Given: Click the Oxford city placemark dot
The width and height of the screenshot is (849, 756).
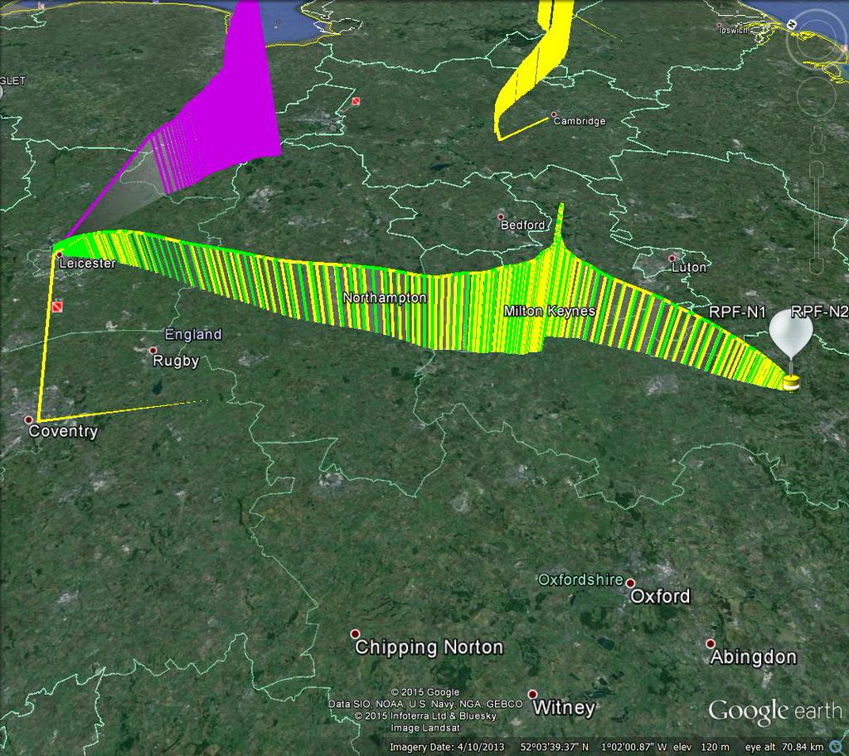Looking at the screenshot, I should (630, 584).
